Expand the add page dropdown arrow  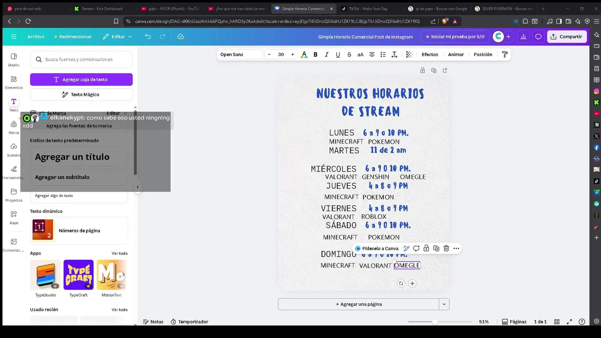tap(444, 304)
